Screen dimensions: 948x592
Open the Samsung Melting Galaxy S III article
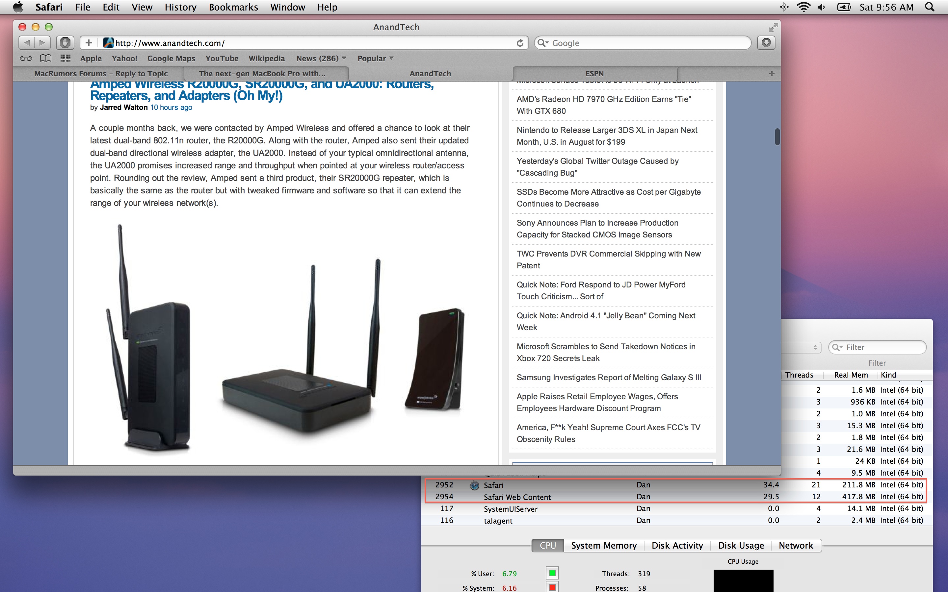coord(609,378)
